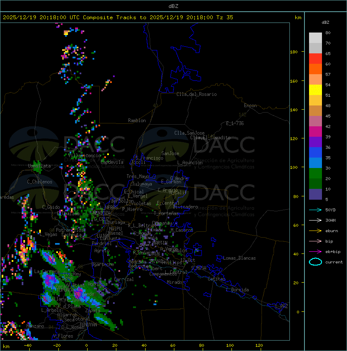The width and height of the screenshot is (347, 351).
Task: Click the L_Dormida label
Action: pos(237,290)
